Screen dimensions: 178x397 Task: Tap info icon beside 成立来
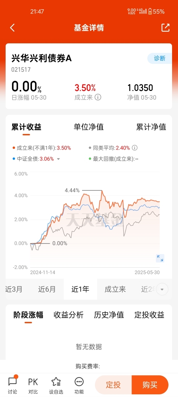[x=98, y=97]
